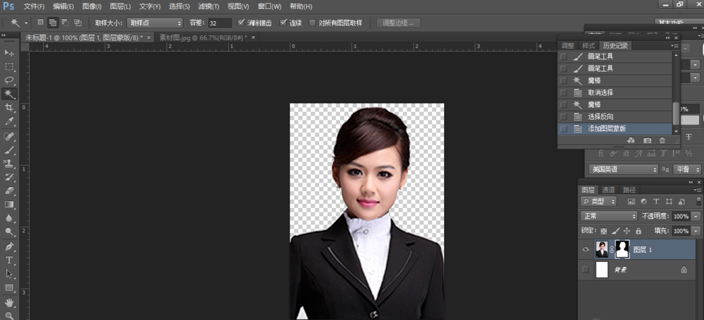
Task: Select the layer mask thumbnail of 图层 1
Action: tap(622, 249)
